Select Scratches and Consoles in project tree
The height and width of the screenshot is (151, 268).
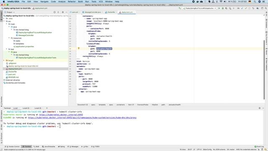click(x=15, y=83)
